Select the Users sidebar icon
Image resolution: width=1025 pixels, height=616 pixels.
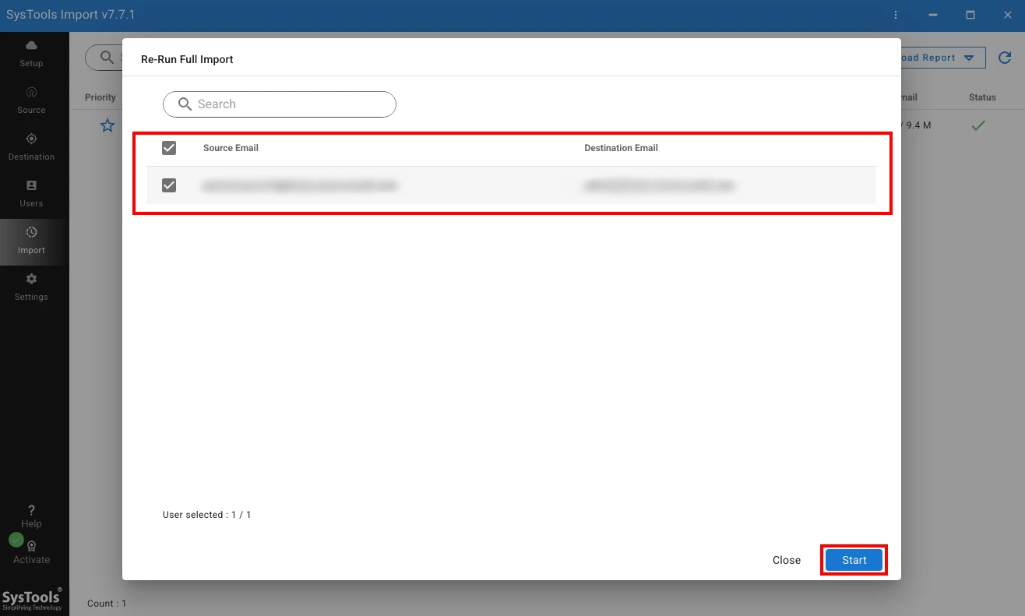[x=31, y=185]
